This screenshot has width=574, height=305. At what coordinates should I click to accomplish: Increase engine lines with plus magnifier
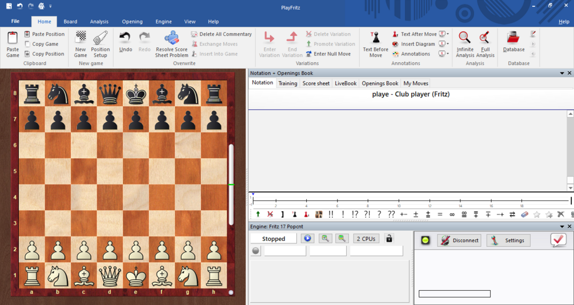tap(325, 238)
